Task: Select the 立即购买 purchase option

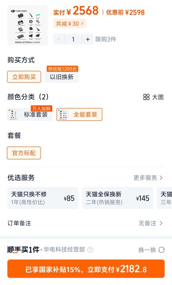Action: tap(24, 77)
